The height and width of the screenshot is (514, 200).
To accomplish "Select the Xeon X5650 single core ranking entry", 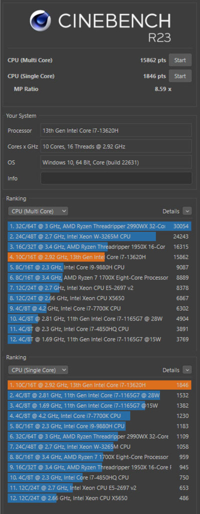I will click(x=99, y=498).
